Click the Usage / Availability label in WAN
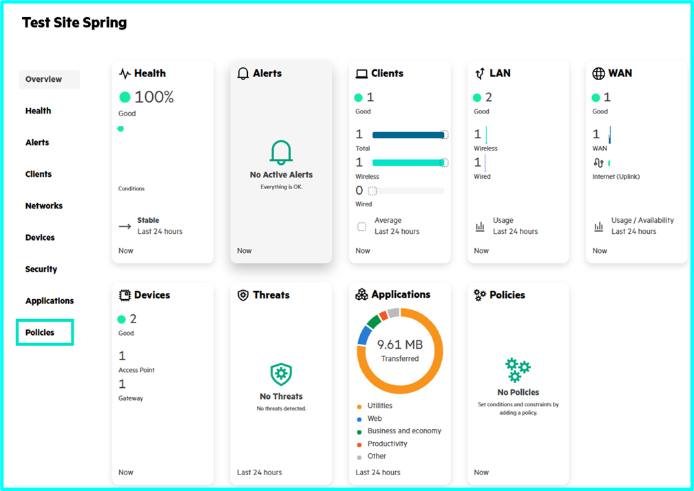This screenshot has width=694, height=491. (642, 221)
